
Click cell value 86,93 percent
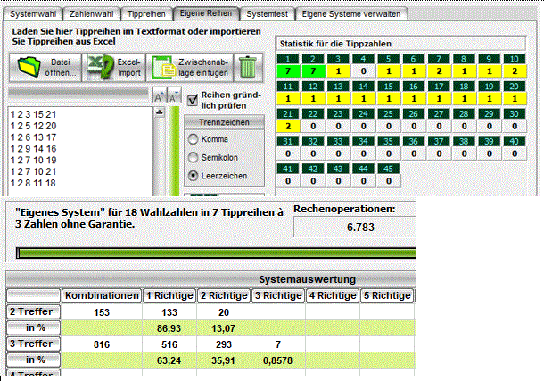tap(169, 328)
